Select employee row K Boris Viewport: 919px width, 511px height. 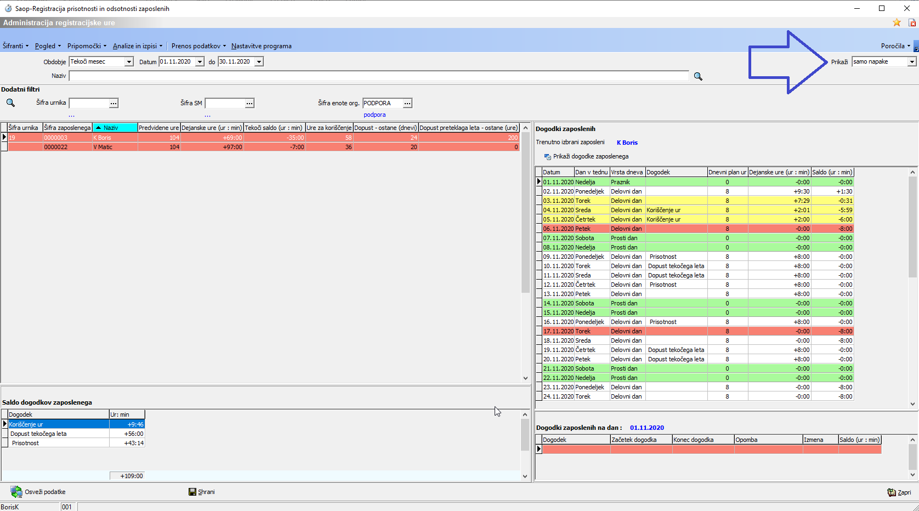264,138
